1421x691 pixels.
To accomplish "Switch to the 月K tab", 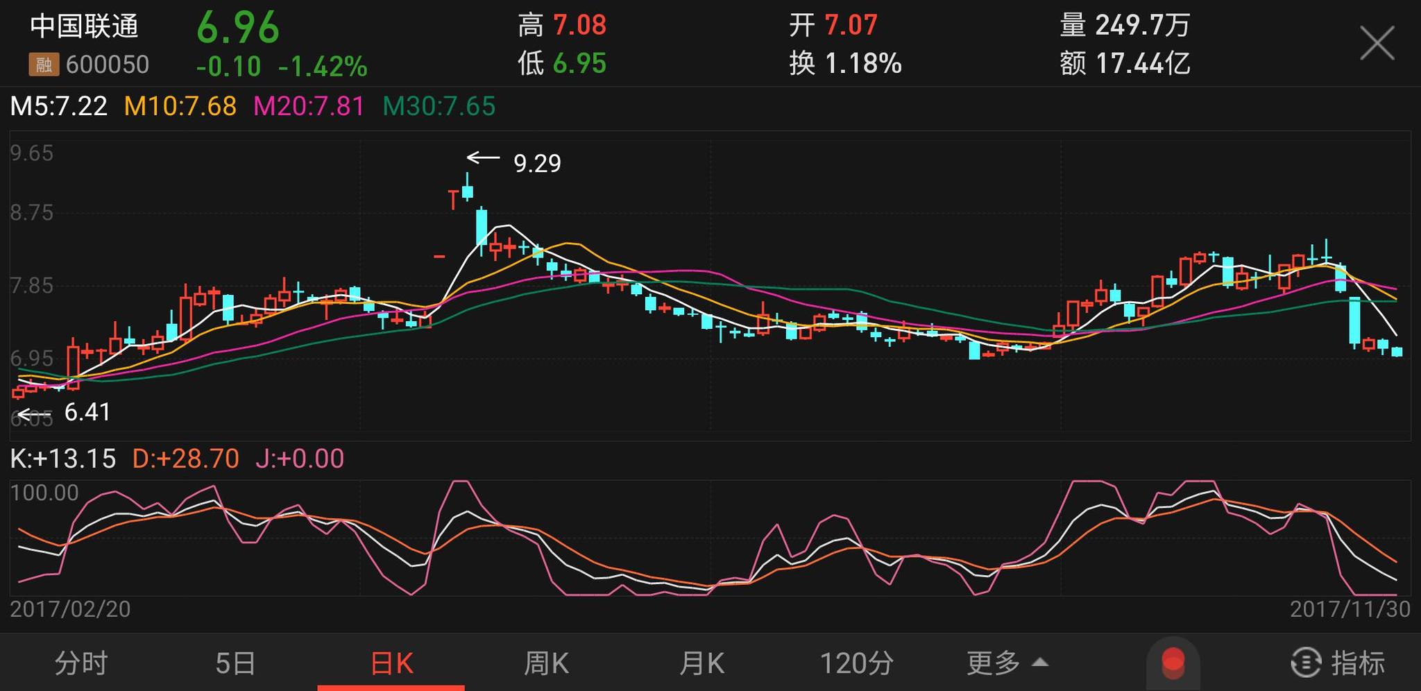I will click(x=702, y=663).
